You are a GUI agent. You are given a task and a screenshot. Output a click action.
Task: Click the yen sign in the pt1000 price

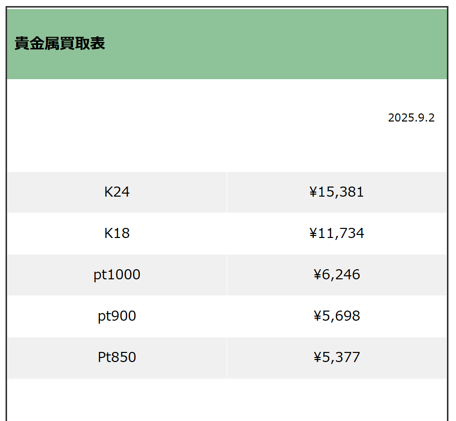(x=317, y=275)
